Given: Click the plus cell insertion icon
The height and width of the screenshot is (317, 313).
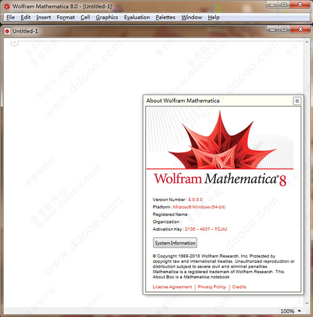Looking at the screenshot, I should click(14, 42).
